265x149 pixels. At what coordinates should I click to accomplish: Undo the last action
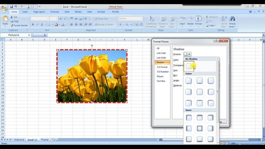(x=16, y=7)
